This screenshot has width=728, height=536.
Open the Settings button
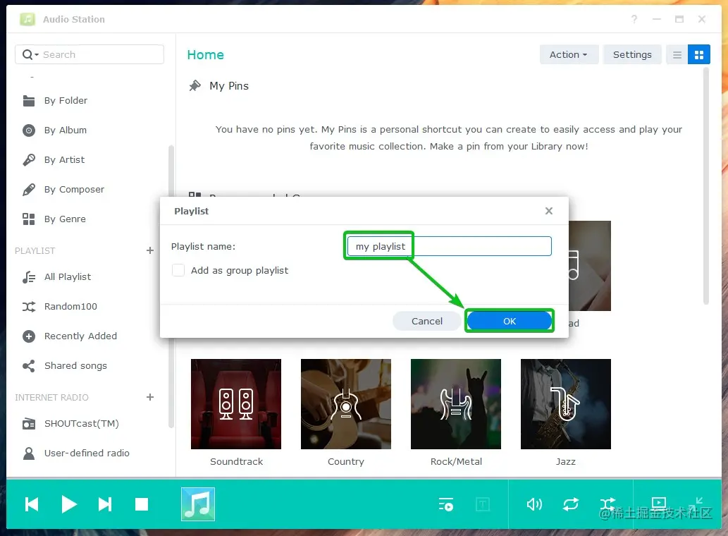pyautogui.click(x=632, y=54)
